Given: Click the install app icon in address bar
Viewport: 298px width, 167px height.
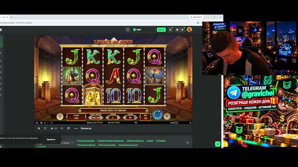Looking at the screenshot, I should 198,23.
